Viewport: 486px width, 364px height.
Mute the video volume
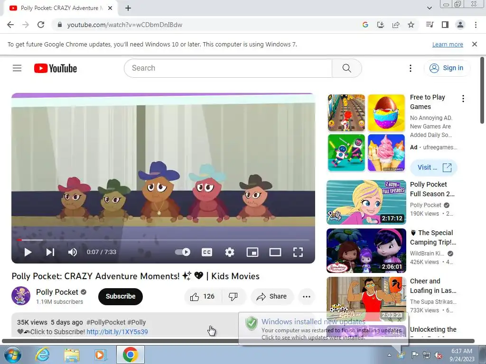point(73,252)
